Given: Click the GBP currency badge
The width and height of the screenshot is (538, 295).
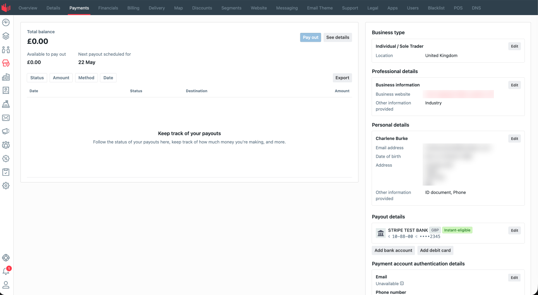Looking at the screenshot, I should (435, 230).
